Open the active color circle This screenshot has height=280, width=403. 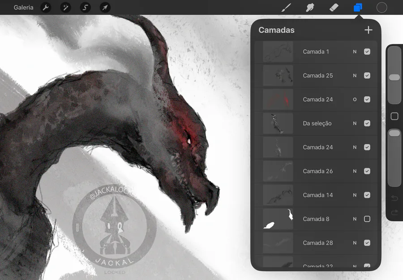[382, 8]
